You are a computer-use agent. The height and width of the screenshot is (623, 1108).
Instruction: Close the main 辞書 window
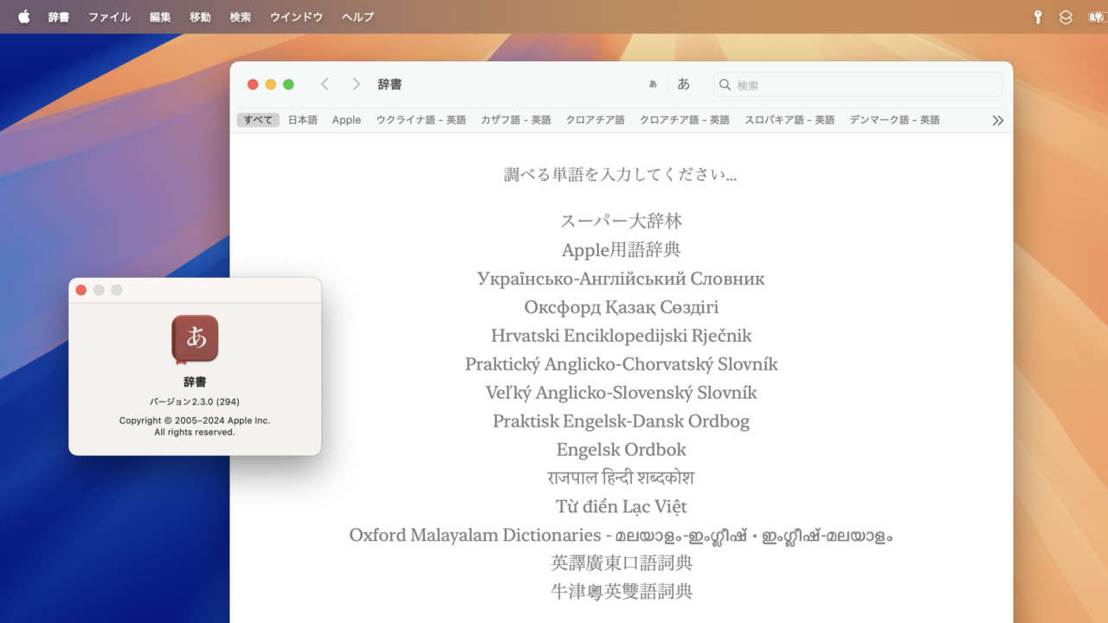coord(253,84)
